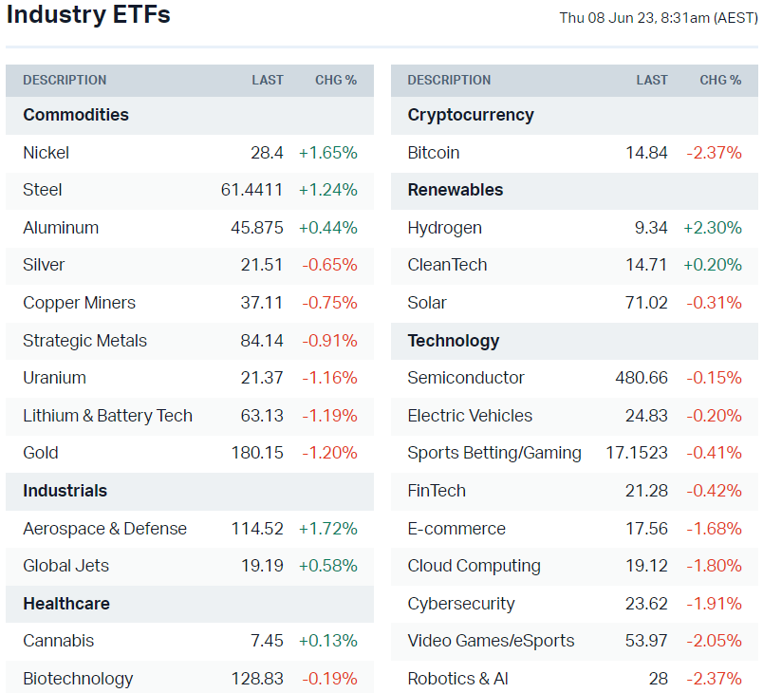Image resolution: width=763 pixels, height=693 pixels.
Task: Click the Commodities category heading
Action: (x=76, y=115)
